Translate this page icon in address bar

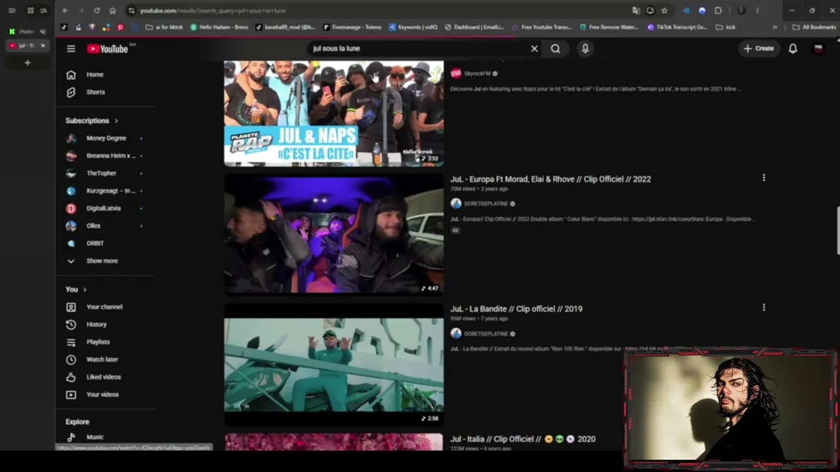point(635,10)
